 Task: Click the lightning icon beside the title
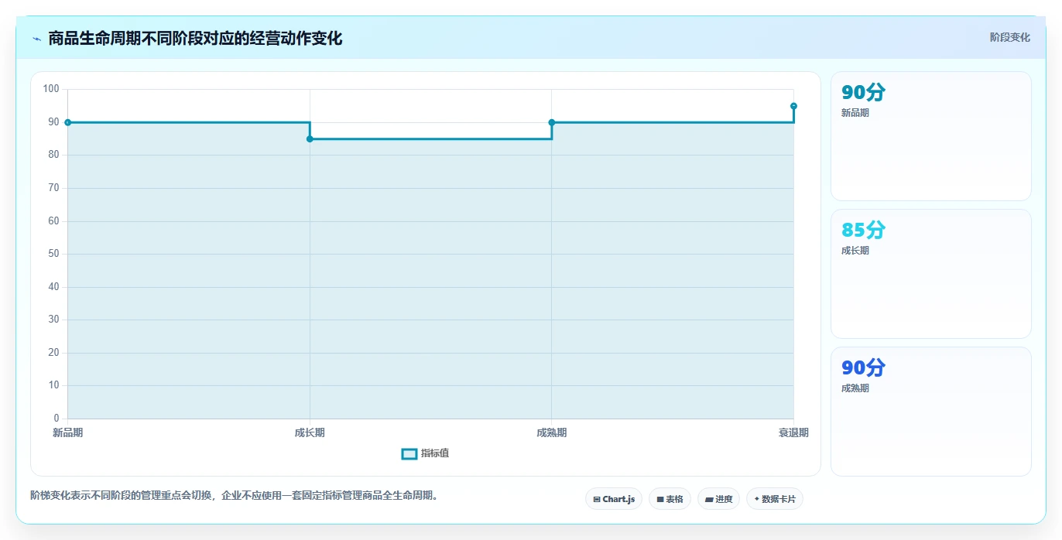point(37,39)
